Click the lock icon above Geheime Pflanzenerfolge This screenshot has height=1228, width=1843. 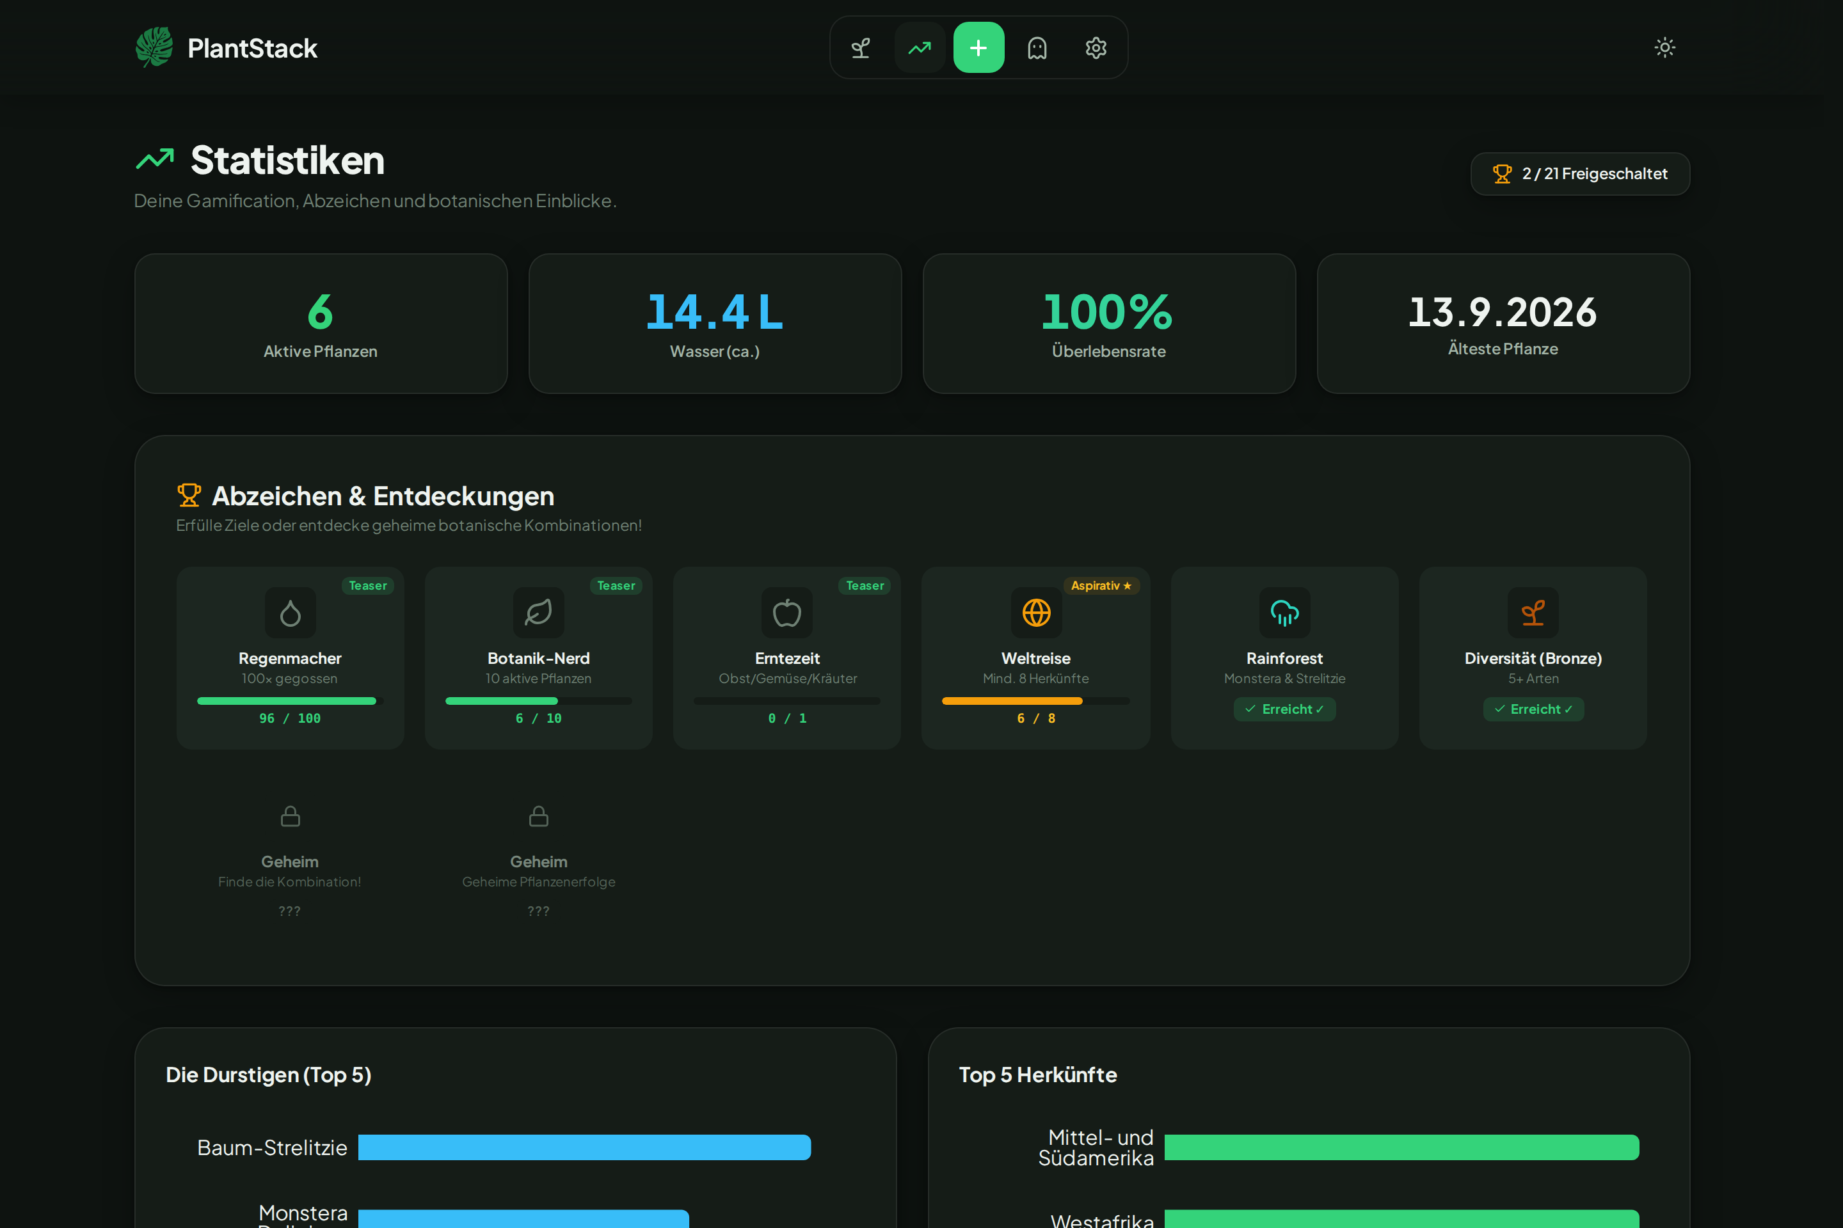(x=538, y=816)
